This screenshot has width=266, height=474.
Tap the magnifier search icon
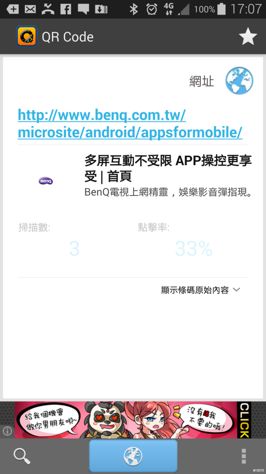(x=22, y=456)
